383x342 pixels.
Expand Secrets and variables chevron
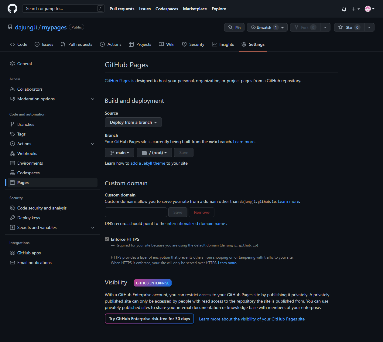click(93, 227)
